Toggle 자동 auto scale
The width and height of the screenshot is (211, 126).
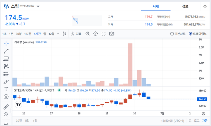[205, 121]
